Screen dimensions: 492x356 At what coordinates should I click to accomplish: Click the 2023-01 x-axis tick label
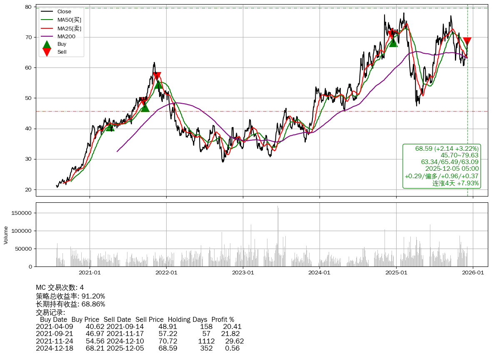243,273
